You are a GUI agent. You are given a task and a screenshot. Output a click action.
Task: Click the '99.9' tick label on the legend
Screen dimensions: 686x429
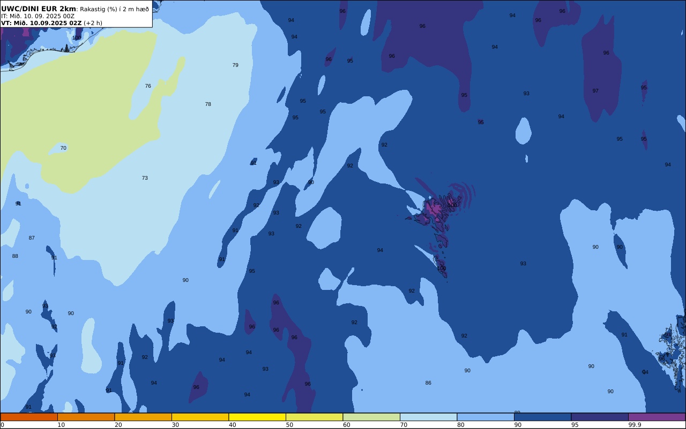(x=635, y=425)
